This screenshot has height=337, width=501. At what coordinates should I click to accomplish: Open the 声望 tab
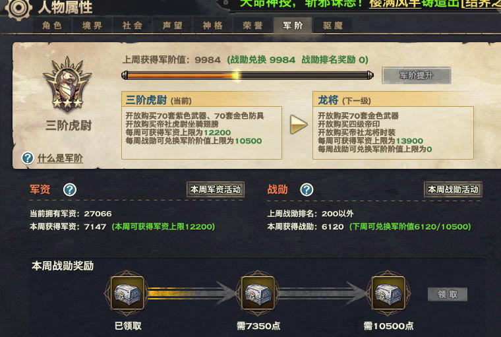coord(173,25)
